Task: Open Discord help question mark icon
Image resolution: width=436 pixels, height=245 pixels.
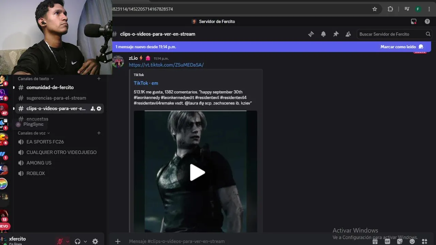Action: click(427, 21)
